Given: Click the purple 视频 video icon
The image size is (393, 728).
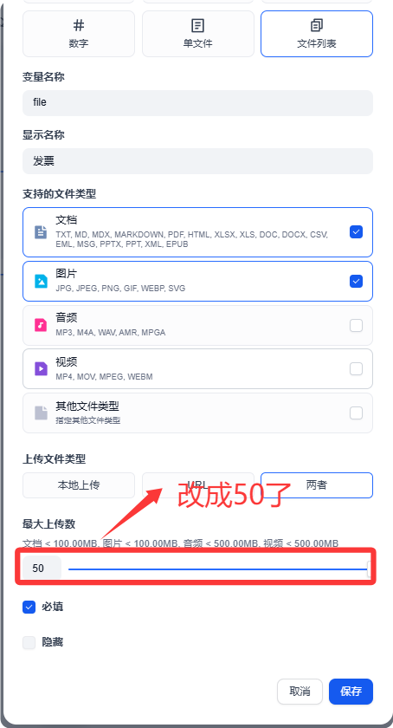Looking at the screenshot, I should [x=41, y=368].
